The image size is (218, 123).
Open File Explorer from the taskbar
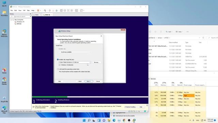[109, 120]
